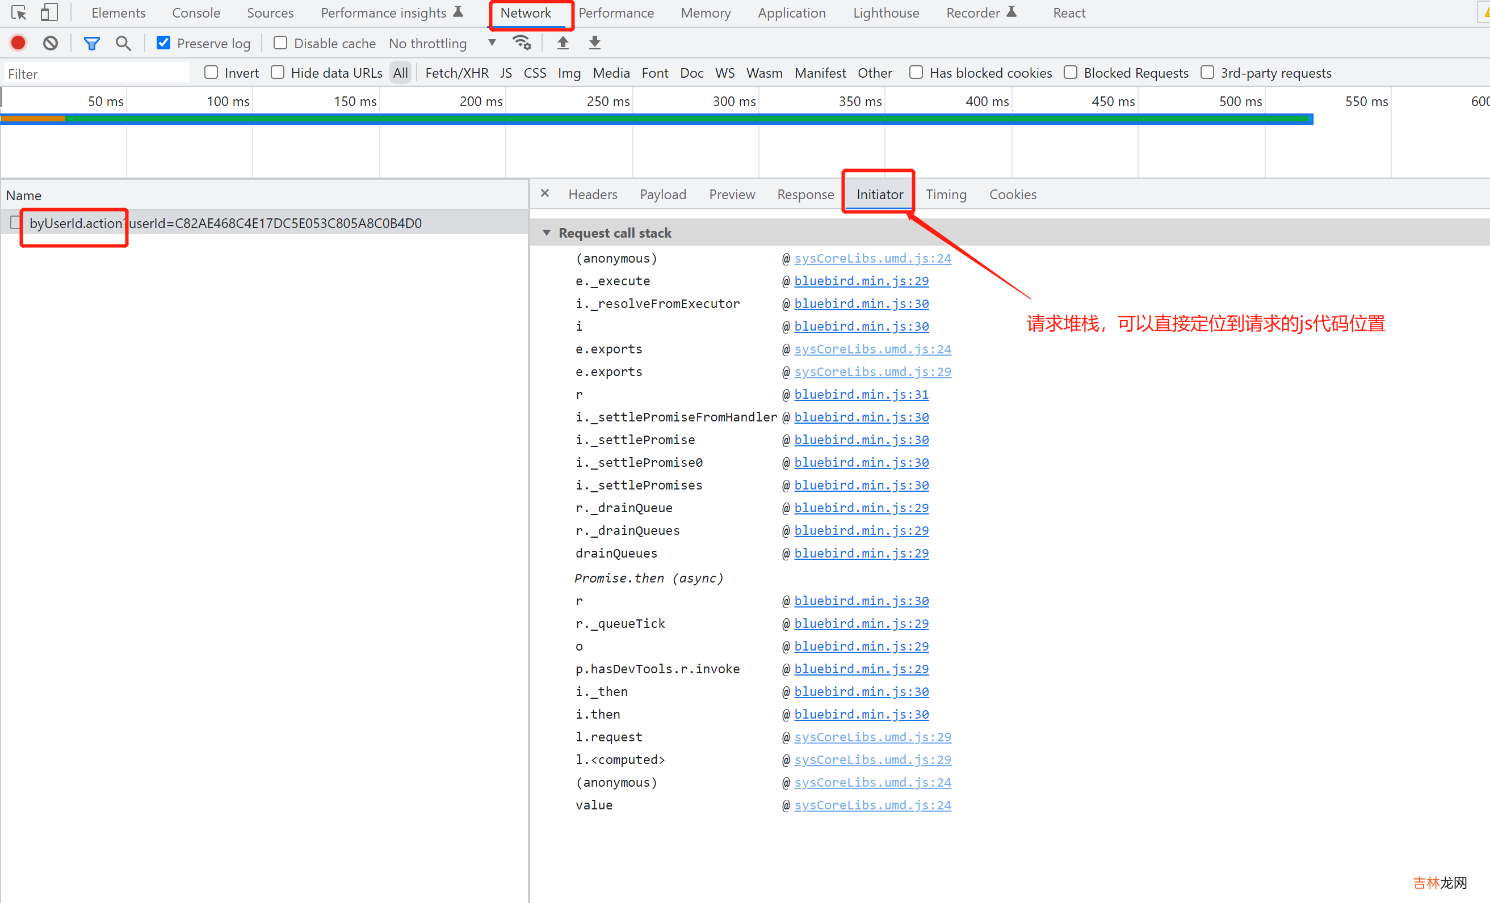Import HAR file upload icon
1490x903 pixels.
563,43
